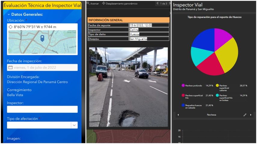This screenshot has height=144, width=257.
Task: Click the date value 15/6/2022, 12:00
Action: click(141, 25)
